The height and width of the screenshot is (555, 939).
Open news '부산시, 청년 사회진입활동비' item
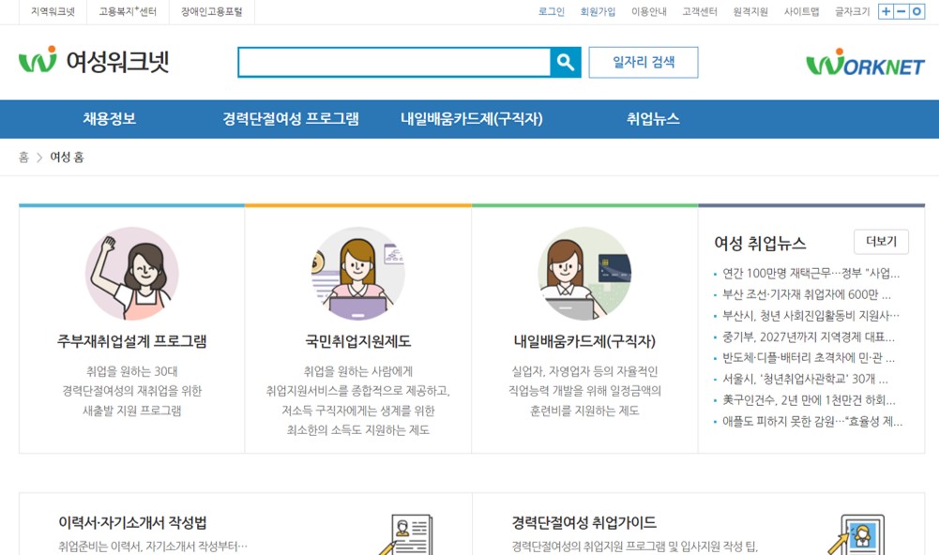(x=810, y=316)
